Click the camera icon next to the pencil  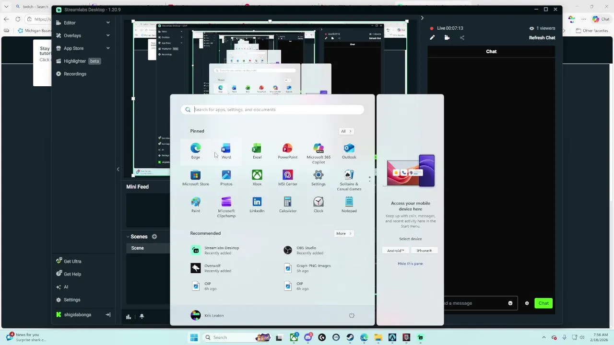click(x=447, y=37)
